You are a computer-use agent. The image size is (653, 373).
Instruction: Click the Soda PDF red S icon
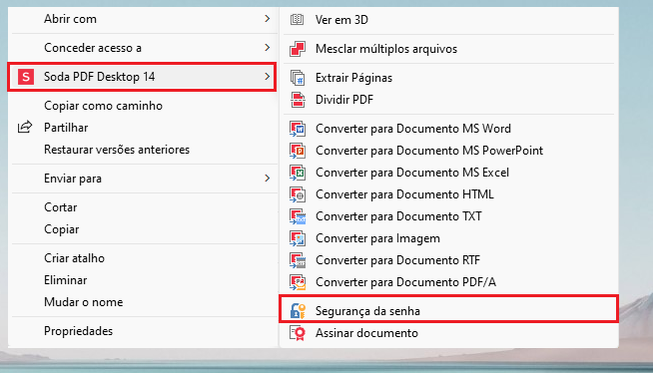(x=25, y=77)
